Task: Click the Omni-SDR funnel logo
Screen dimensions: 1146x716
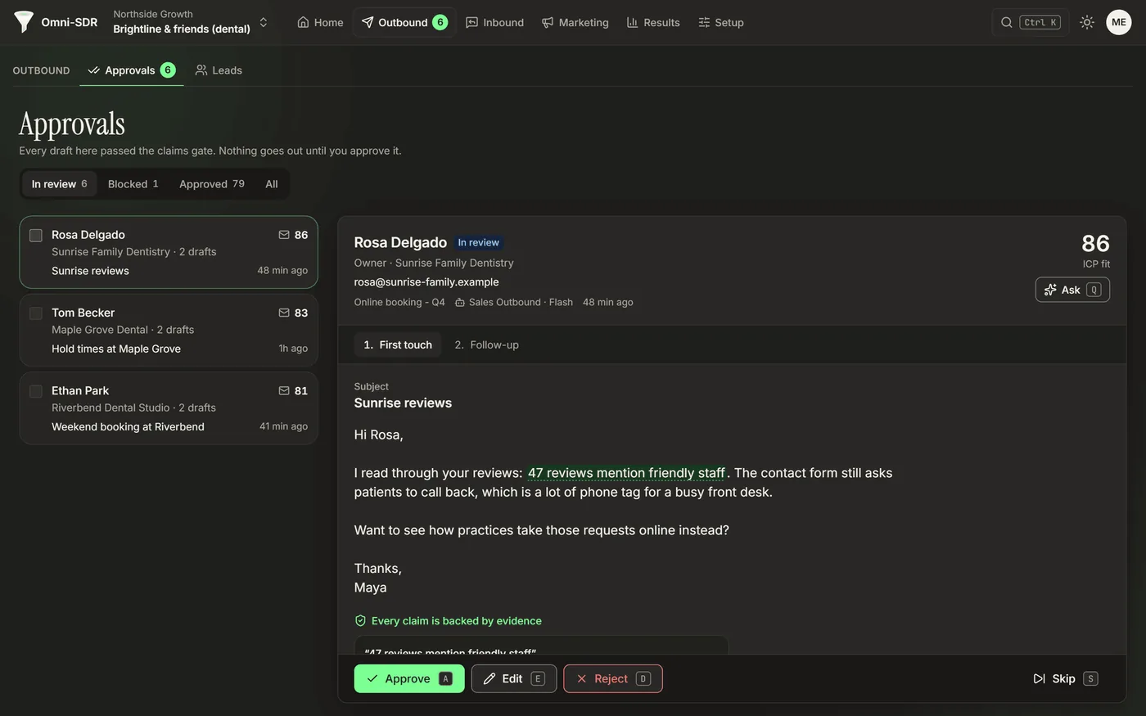Action: tap(24, 22)
